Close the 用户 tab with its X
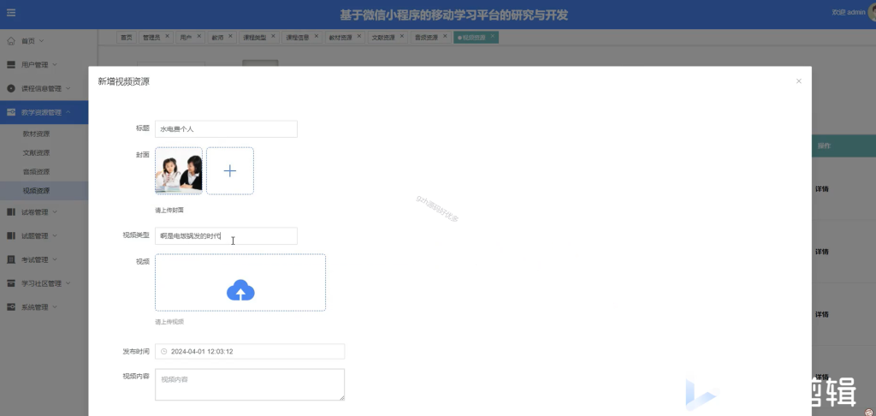 pos(198,36)
